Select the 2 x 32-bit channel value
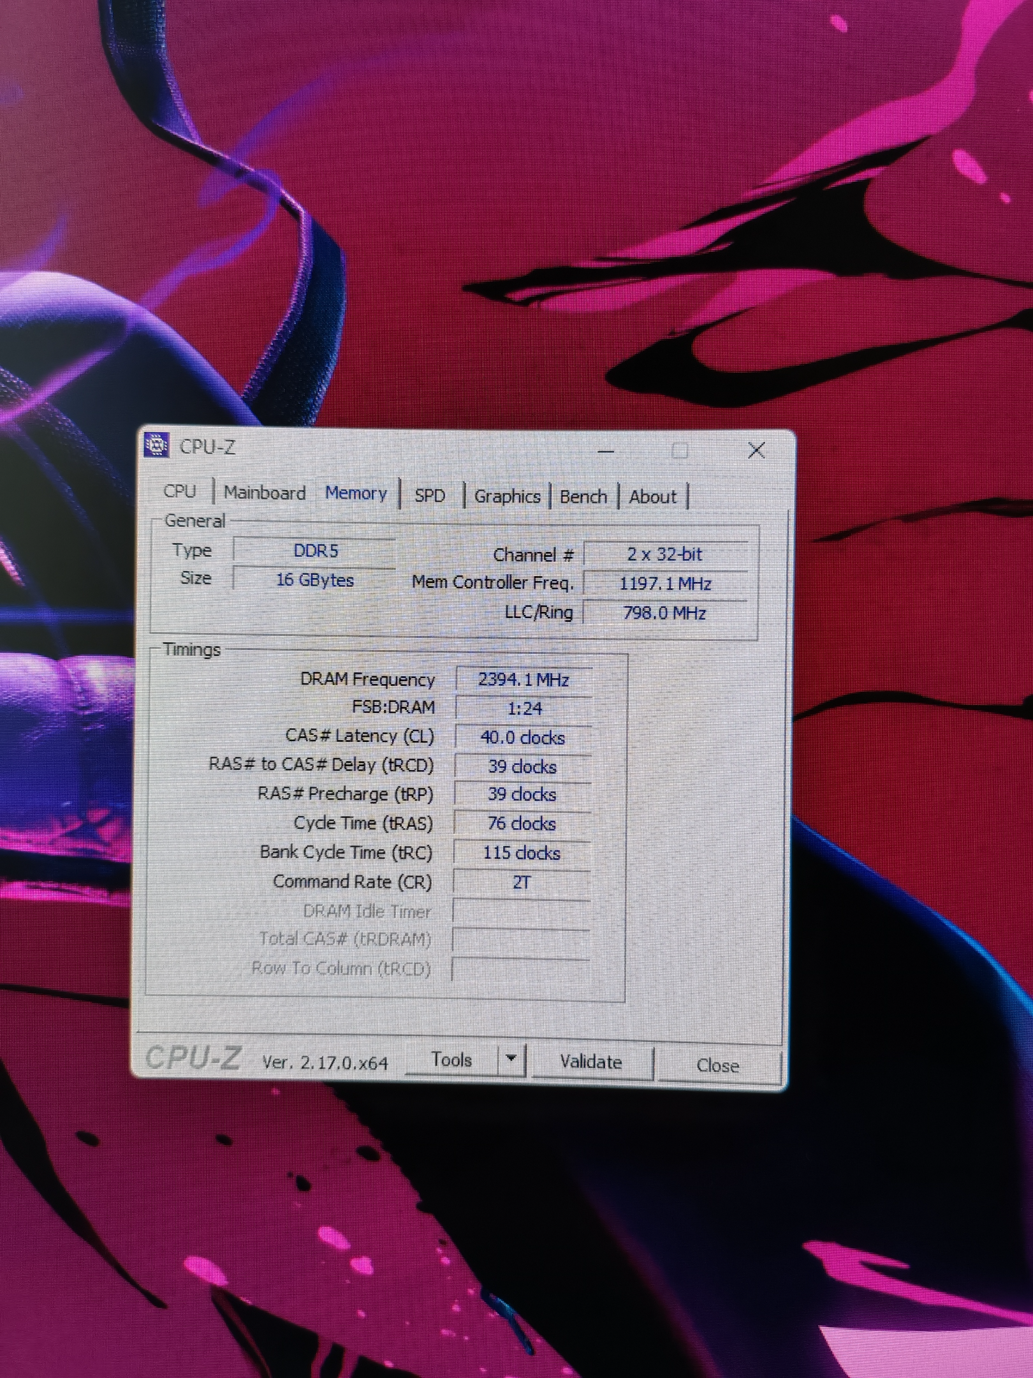The image size is (1033, 1378). (x=666, y=554)
